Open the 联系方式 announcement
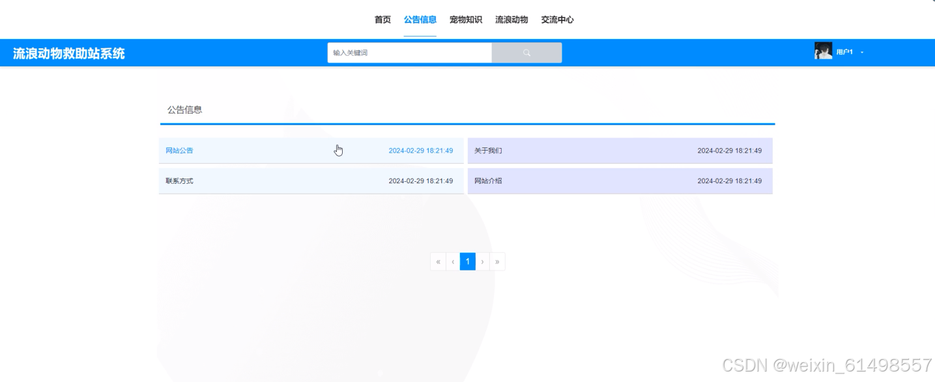935x382 pixels. [x=311, y=181]
